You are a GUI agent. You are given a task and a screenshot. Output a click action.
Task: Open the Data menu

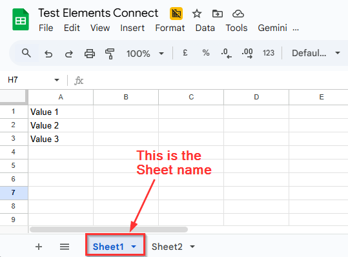(x=205, y=28)
